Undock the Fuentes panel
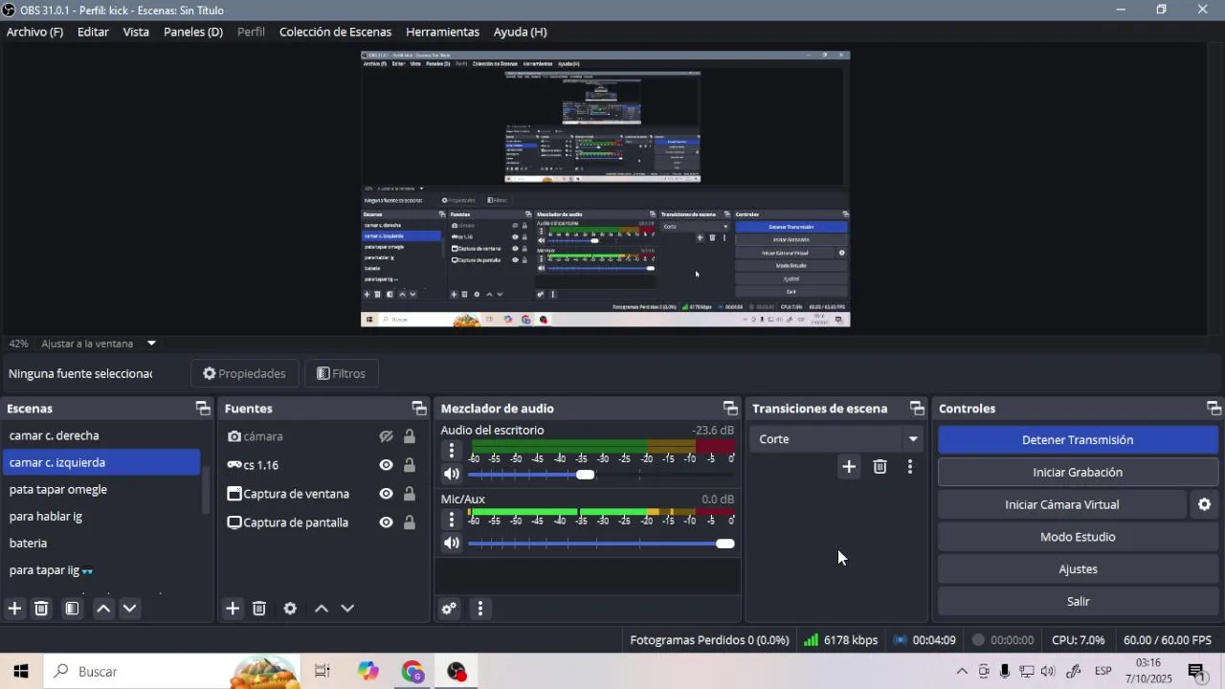This screenshot has height=689, width=1225. tap(419, 409)
